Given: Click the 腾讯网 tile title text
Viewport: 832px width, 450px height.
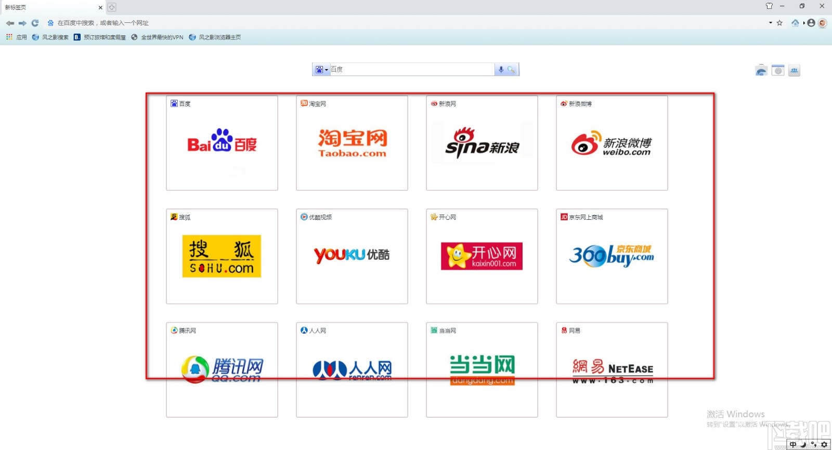Looking at the screenshot, I should click(x=188, y=330).
